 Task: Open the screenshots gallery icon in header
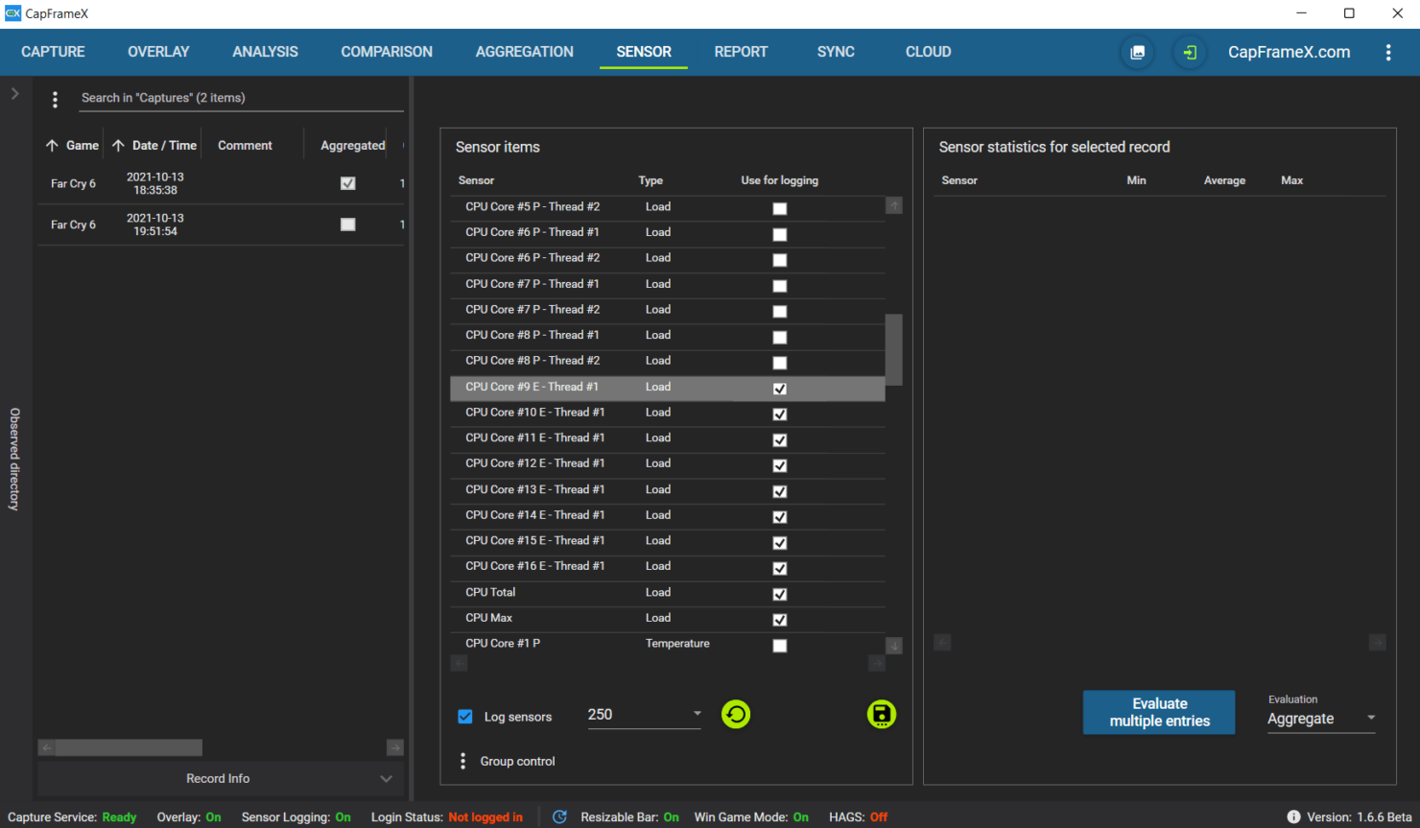[1137, 53]
